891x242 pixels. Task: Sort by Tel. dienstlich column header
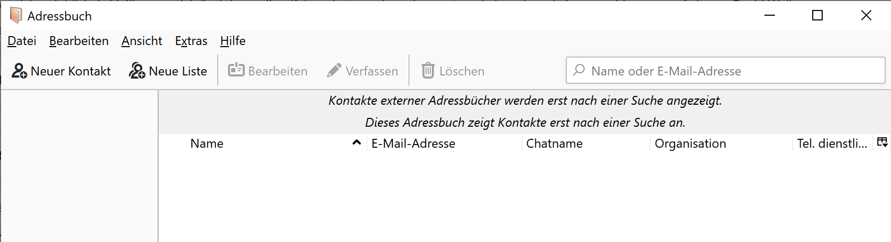[x=832, y=144]
